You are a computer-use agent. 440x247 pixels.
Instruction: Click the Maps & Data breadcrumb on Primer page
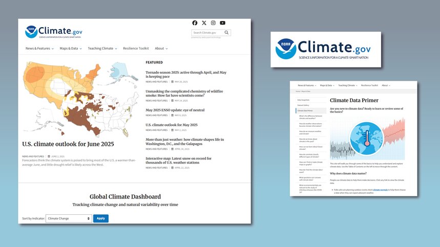[x=306, y=92]
